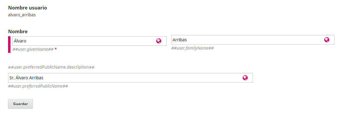This screenshot has width=342, height=114.
Task: Click the Nombre section heading
Action: (x=18, y=31)
